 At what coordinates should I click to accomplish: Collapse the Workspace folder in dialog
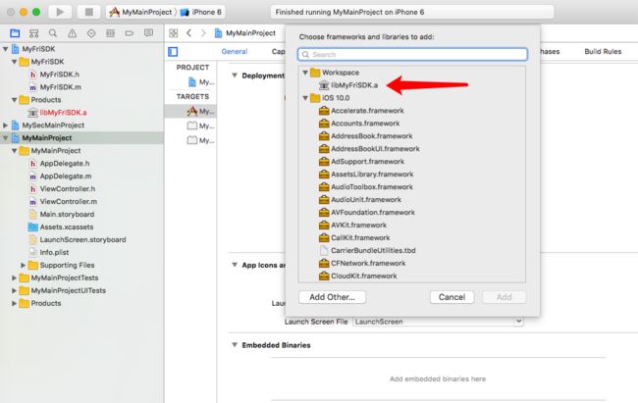[x=305, y=73]
